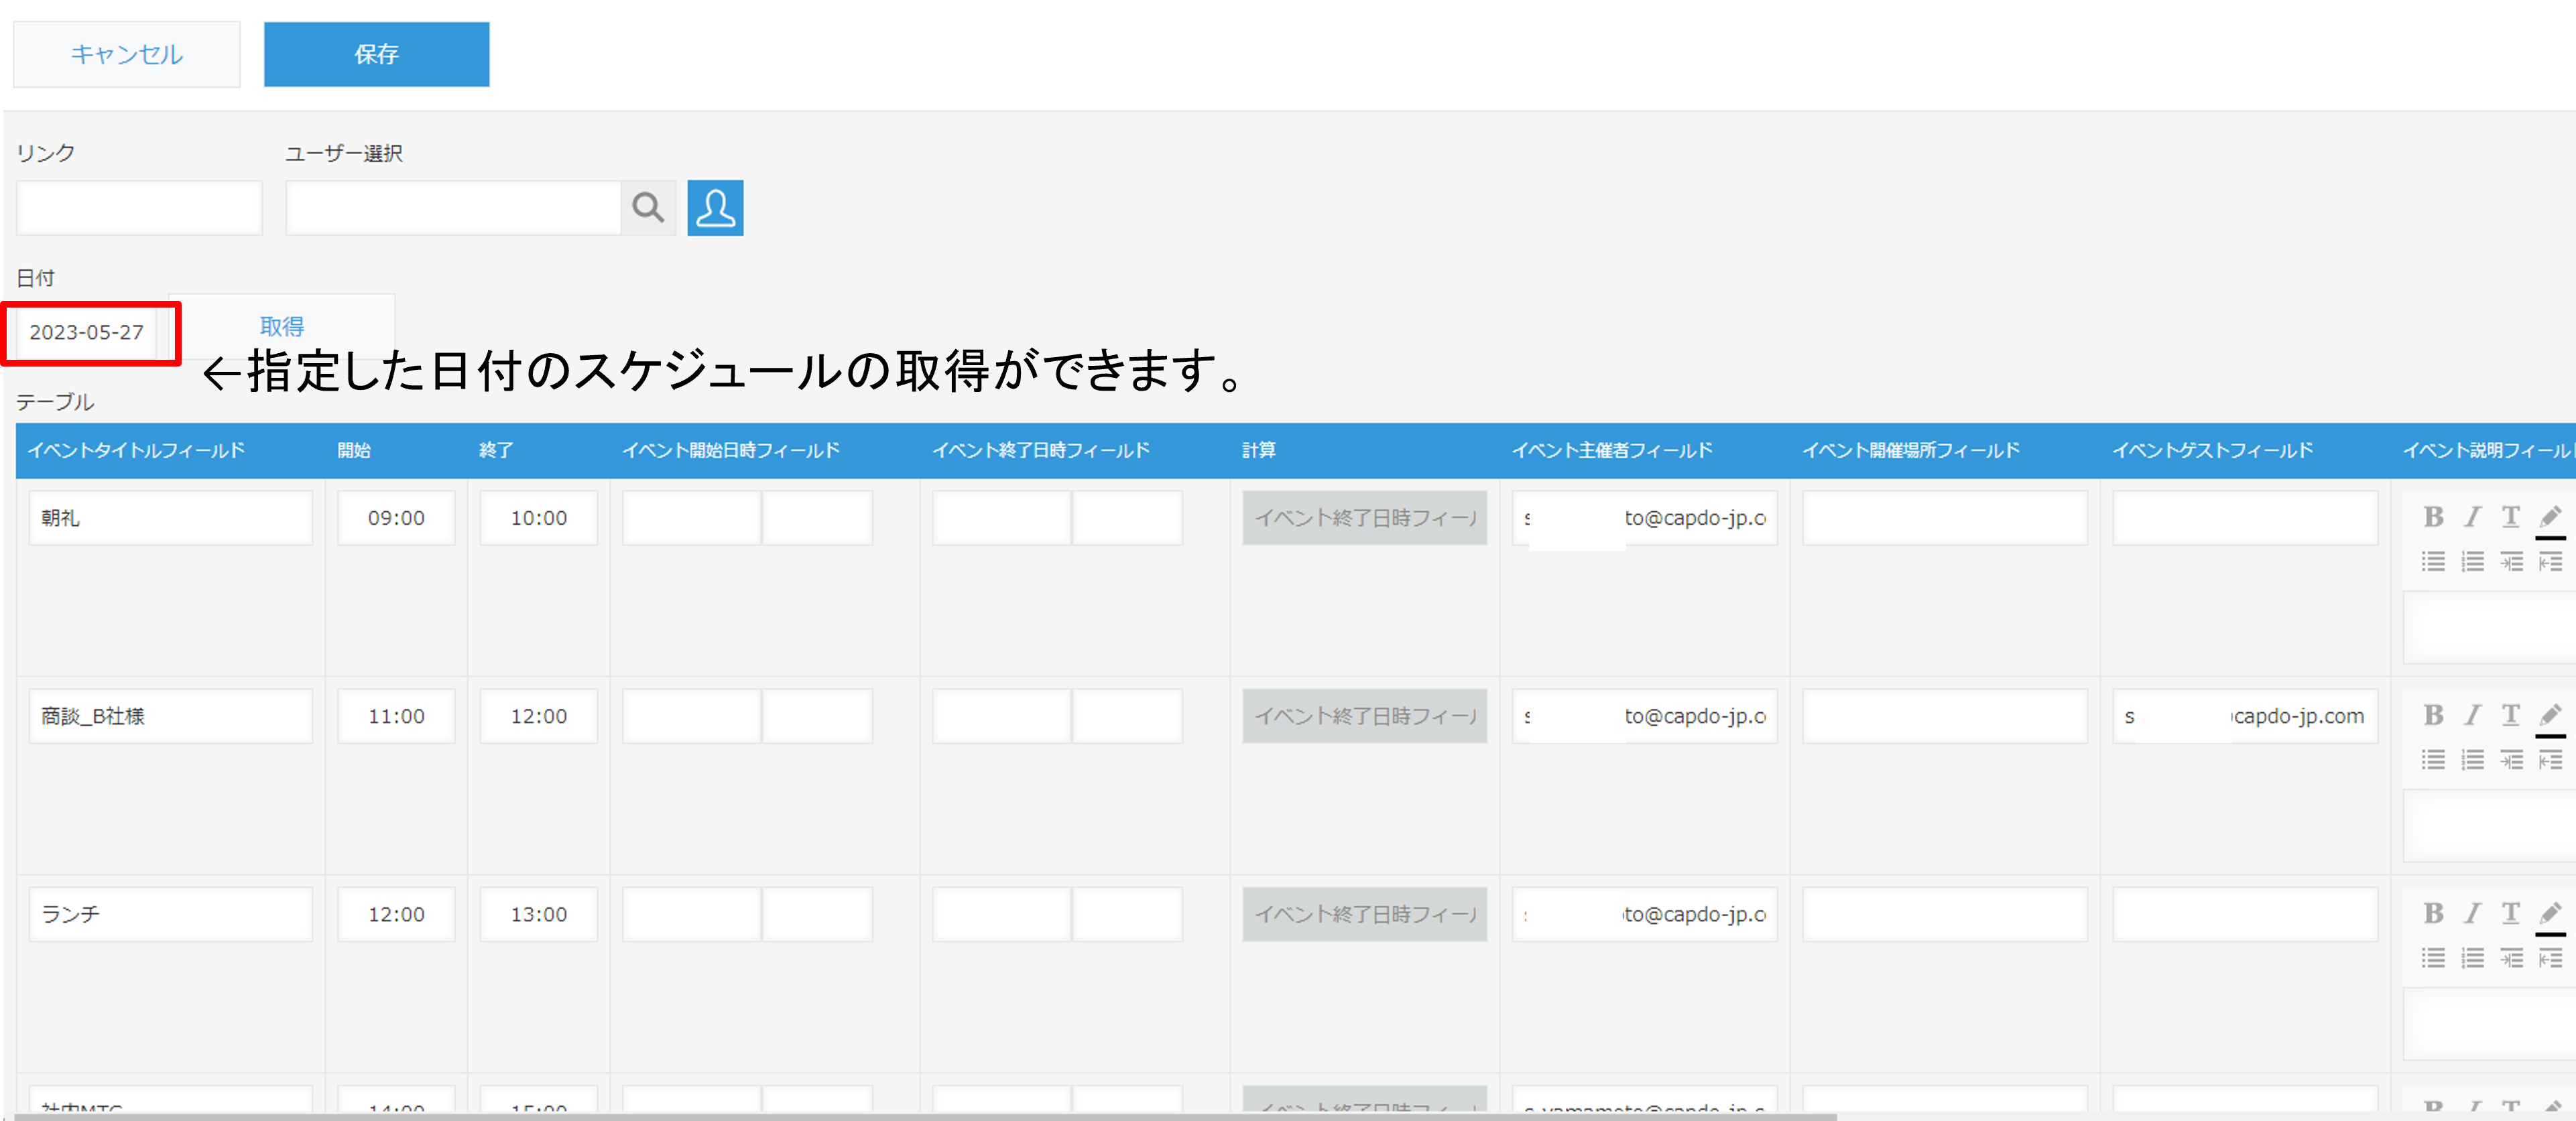Click the 朝礼 row event location field
2576x1121 pixels.
pyautogui.click(x=1945, y=518)
